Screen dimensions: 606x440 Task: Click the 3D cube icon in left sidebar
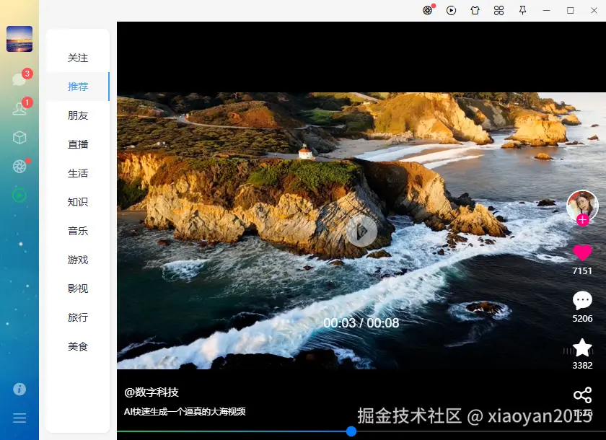click(x=19, y=137)
